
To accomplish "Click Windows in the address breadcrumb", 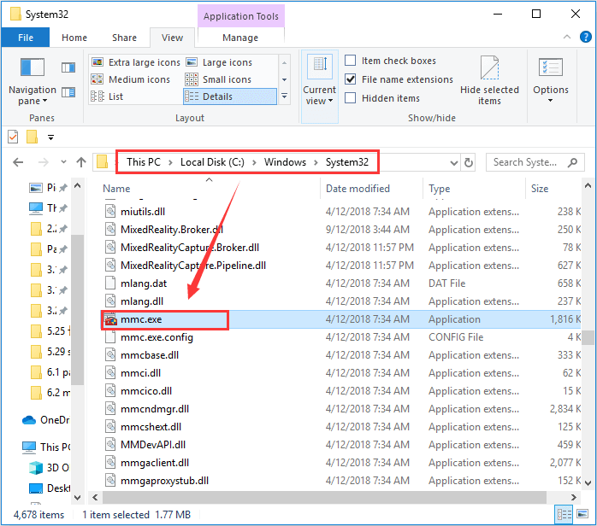I will point(285,162).
